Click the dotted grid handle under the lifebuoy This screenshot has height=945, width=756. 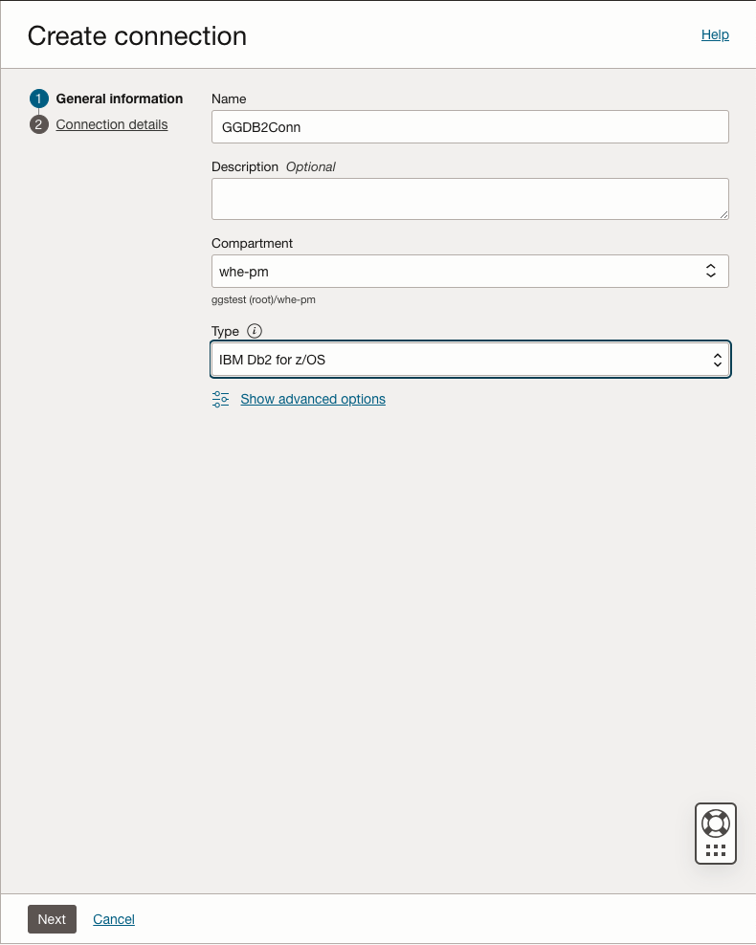click(715, 849)
